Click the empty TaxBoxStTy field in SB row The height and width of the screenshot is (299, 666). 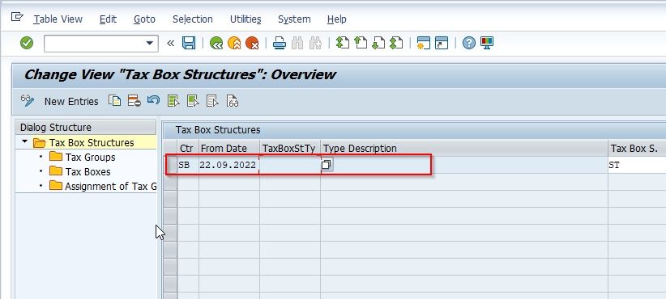(x=290, y=165)
